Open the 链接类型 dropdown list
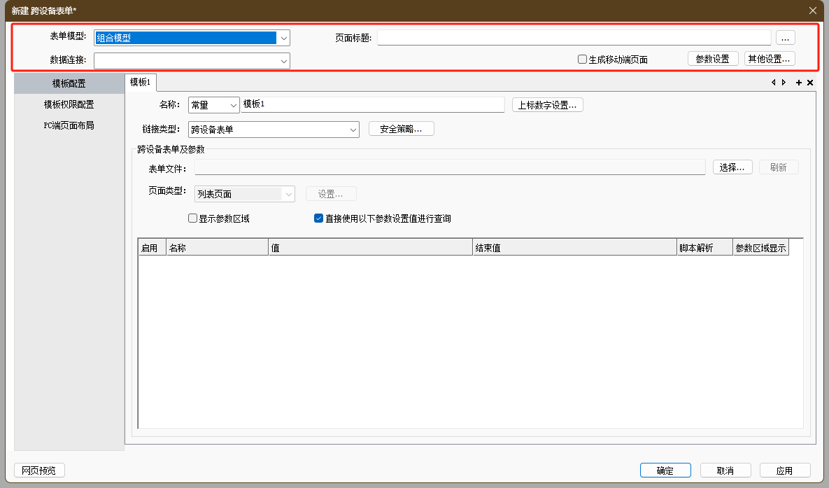 pyautogui.click(x=353, y=129)
